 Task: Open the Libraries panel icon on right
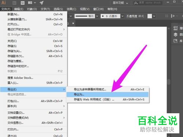(x=175, y=41)
